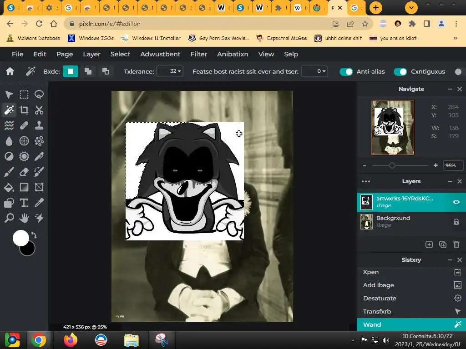Open the Malware Database bookmark
466x349 pixels.
[x=34, y=38]
